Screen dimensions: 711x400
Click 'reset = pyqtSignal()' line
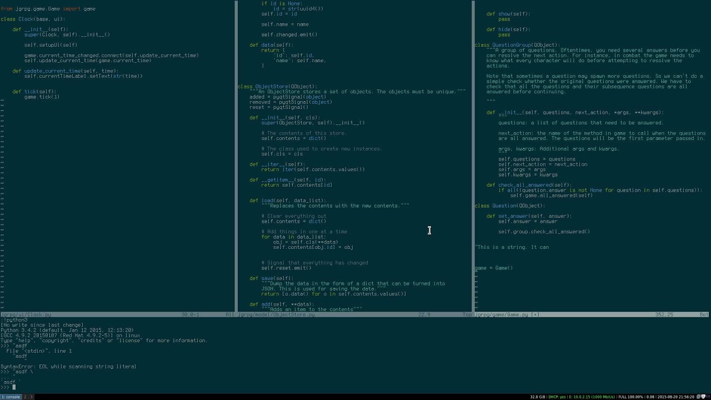pos(279,107)
